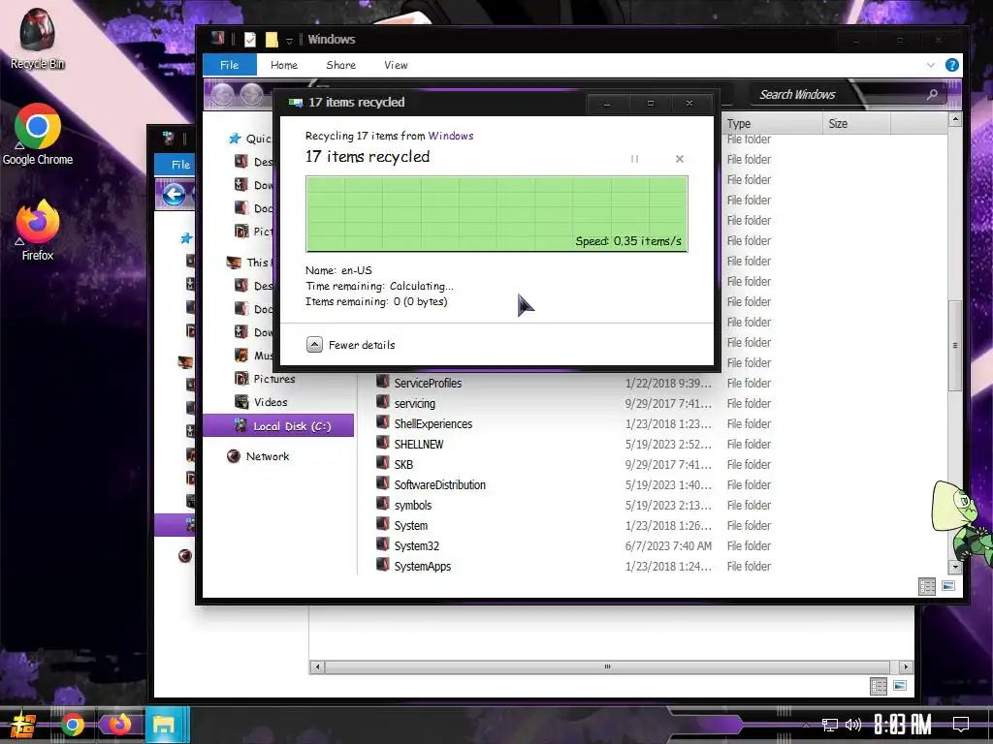Screen dimensions: 993x744
Task: Click left arrow of rear window horizontal scrollbar
Action: [x=318, y=666]
